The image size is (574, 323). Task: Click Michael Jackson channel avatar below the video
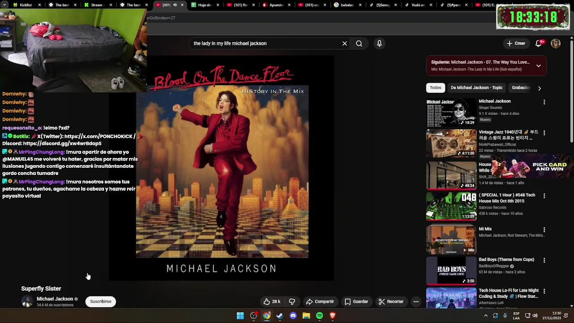[x=27, y=301]
